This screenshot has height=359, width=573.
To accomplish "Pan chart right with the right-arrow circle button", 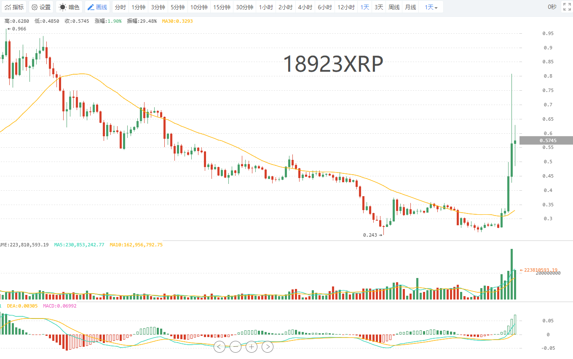I will (x=268, y=347).
